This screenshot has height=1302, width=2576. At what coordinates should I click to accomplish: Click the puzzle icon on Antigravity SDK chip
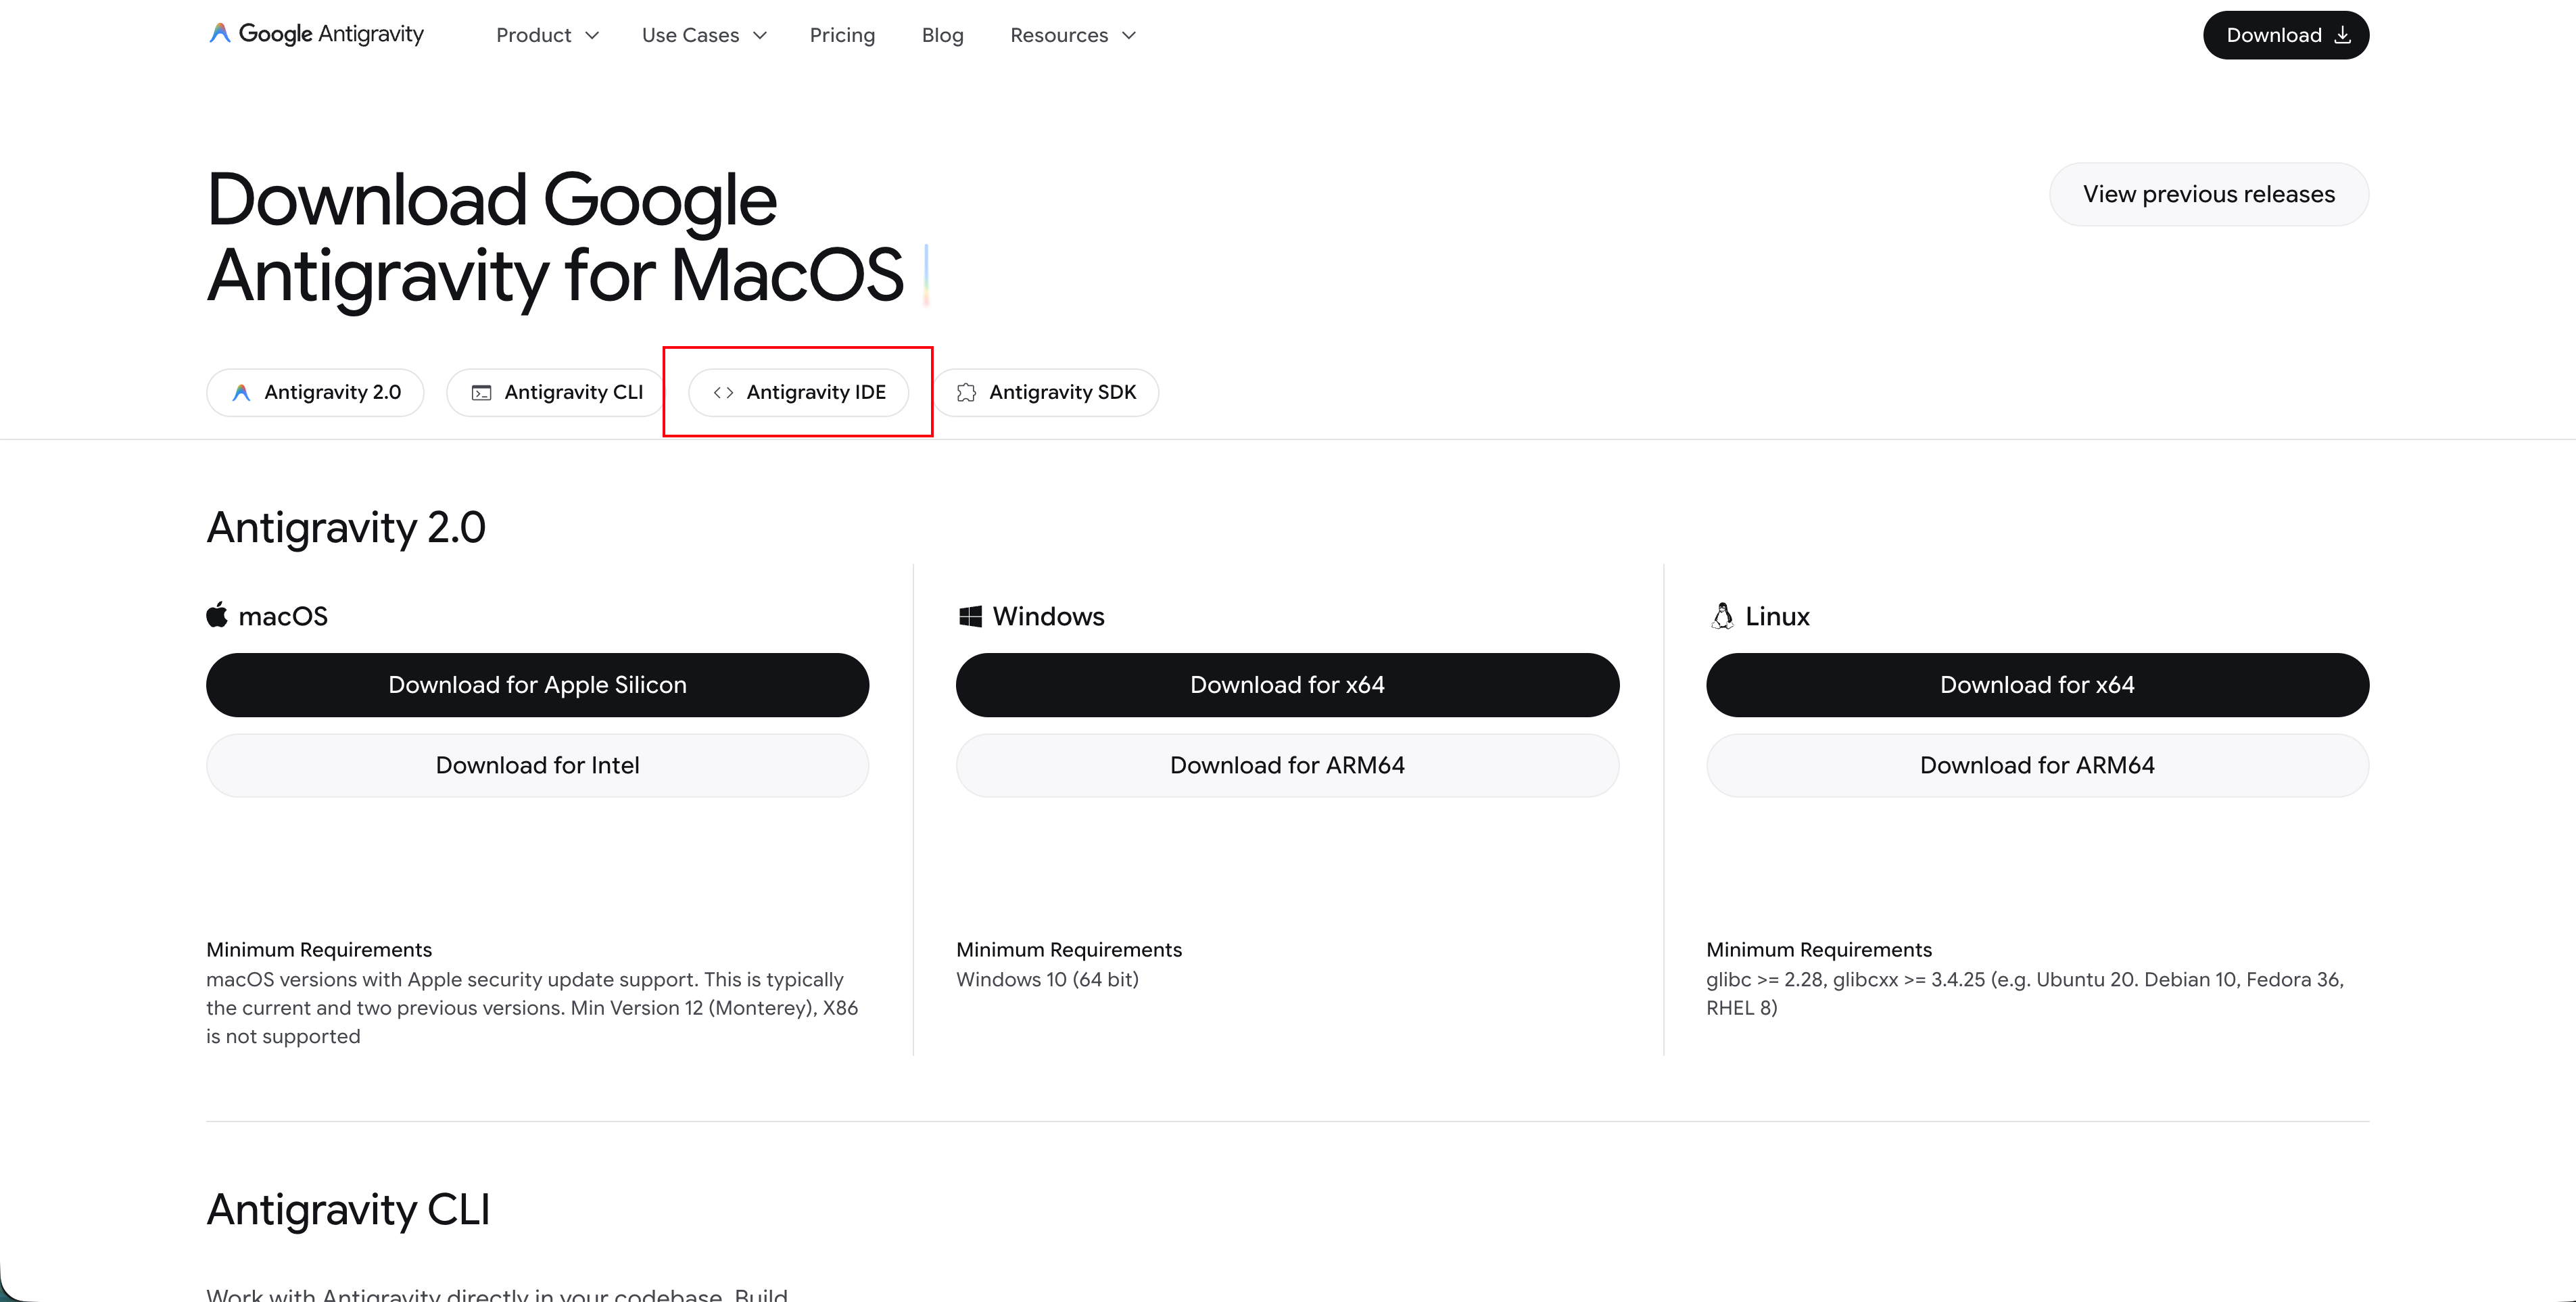(x=966, y=393)
